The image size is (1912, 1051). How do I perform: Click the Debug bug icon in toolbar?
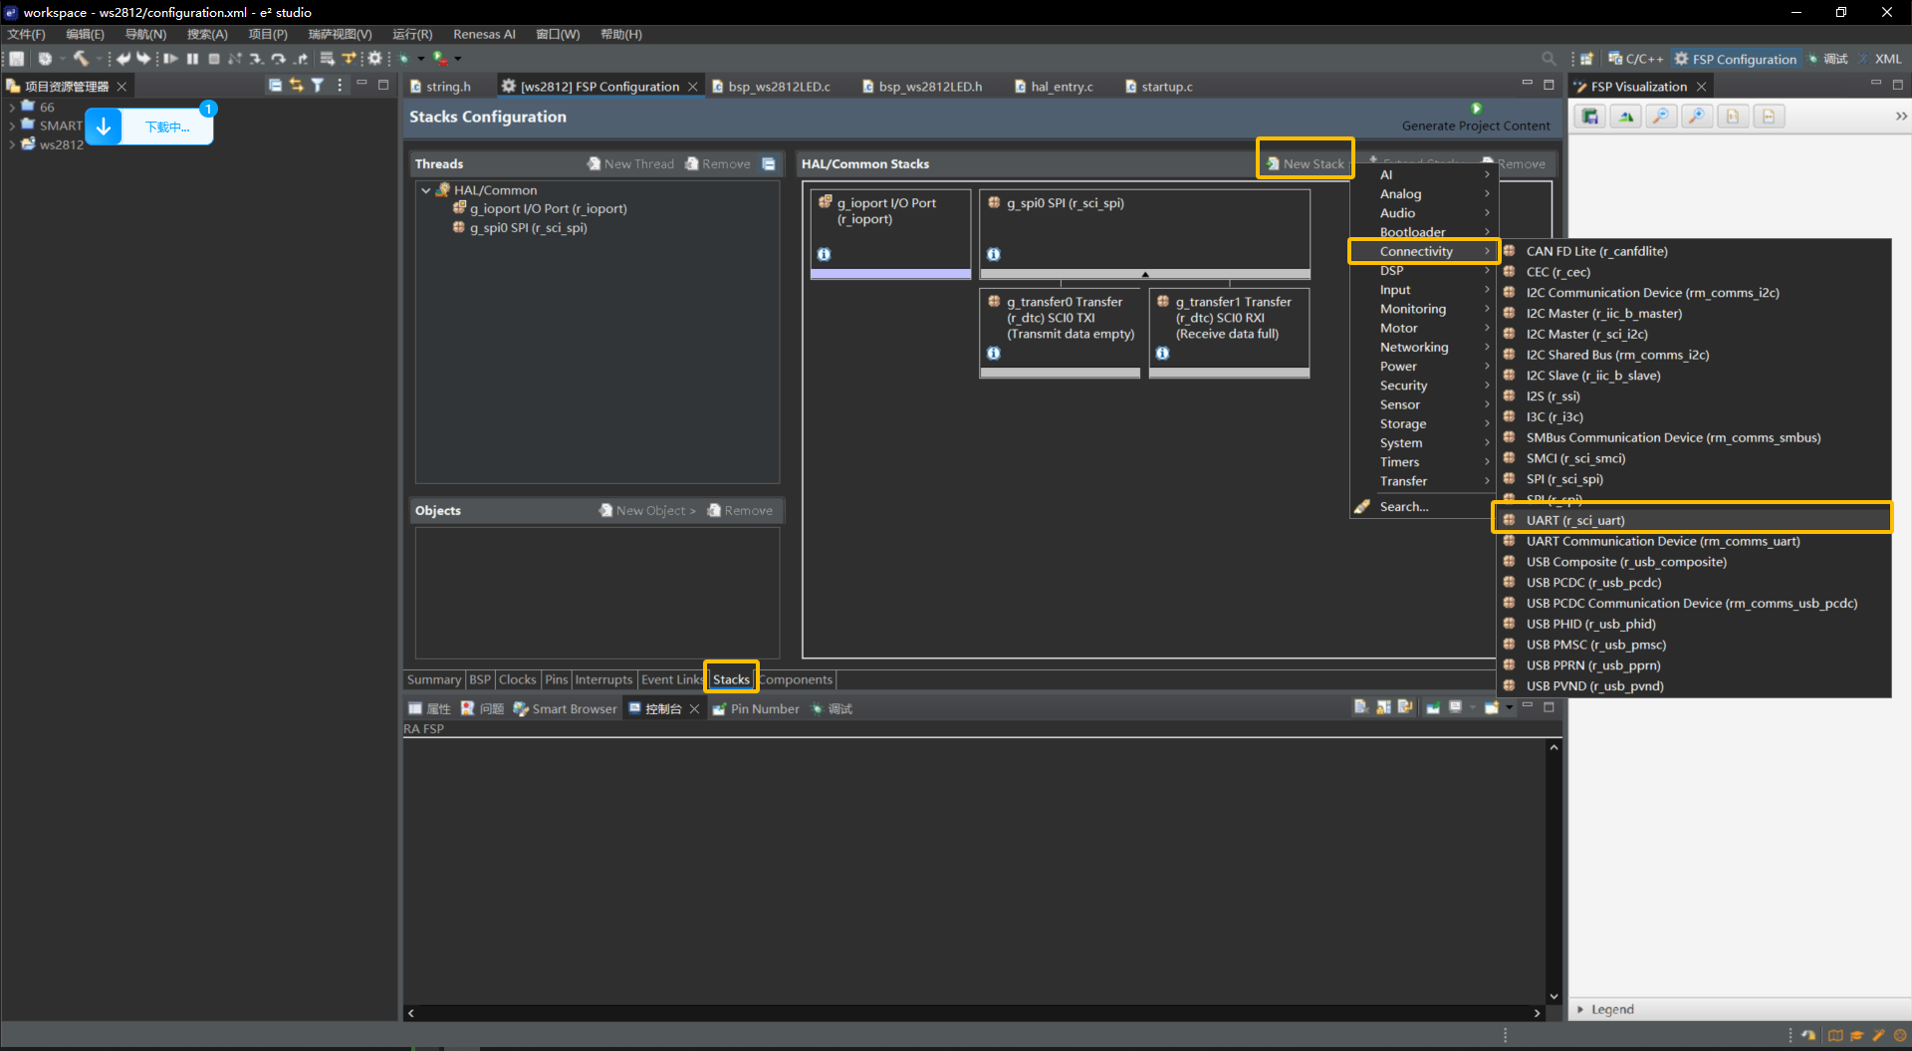(x=404, y=59)
